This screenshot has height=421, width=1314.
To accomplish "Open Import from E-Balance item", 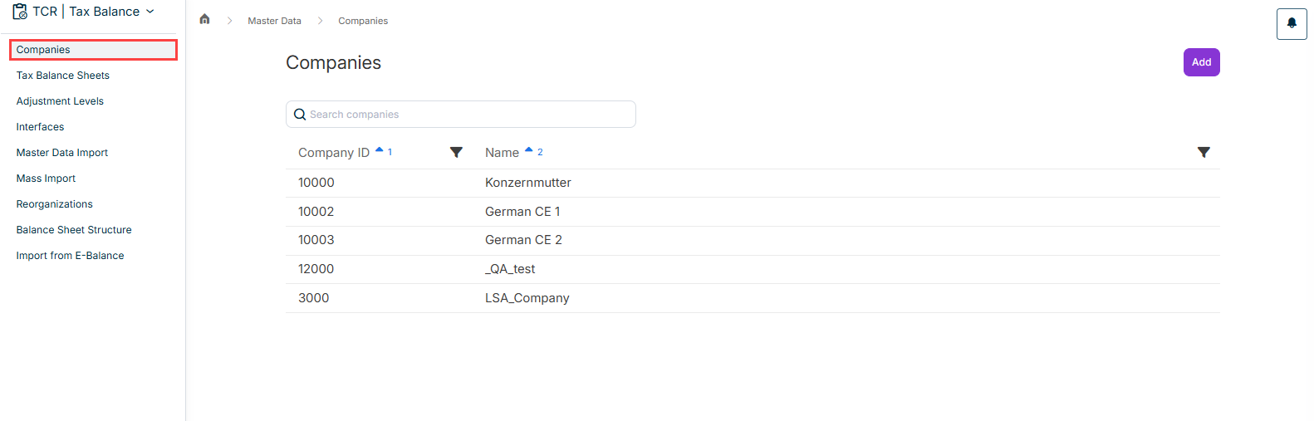I will [x=70, y=256].
